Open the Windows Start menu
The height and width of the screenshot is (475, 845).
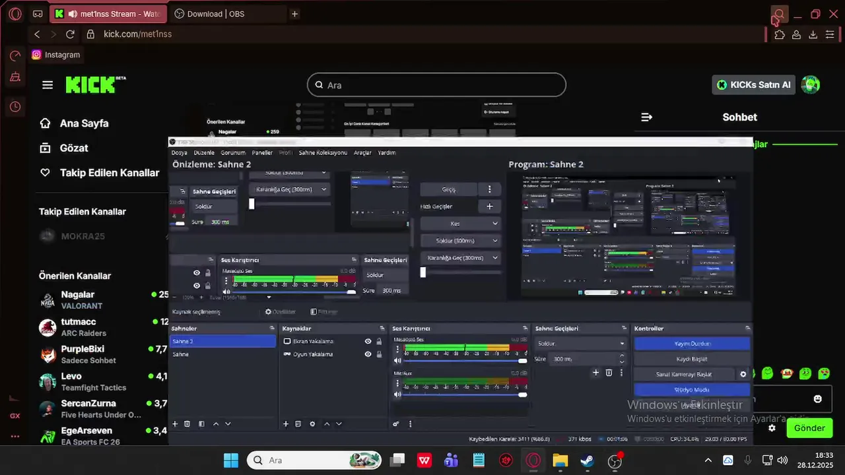231,460
